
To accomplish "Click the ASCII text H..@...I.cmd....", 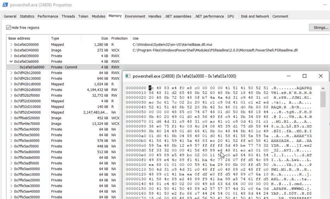I will (288, 184).
